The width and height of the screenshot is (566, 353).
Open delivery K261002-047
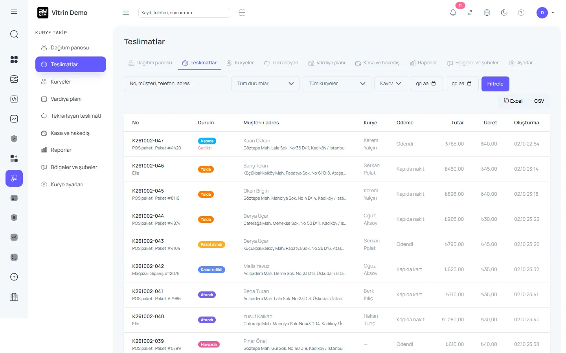pos(148,140)
